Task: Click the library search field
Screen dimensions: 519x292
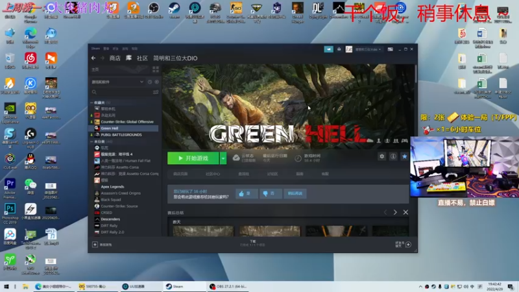Action: tap(121, 92)
